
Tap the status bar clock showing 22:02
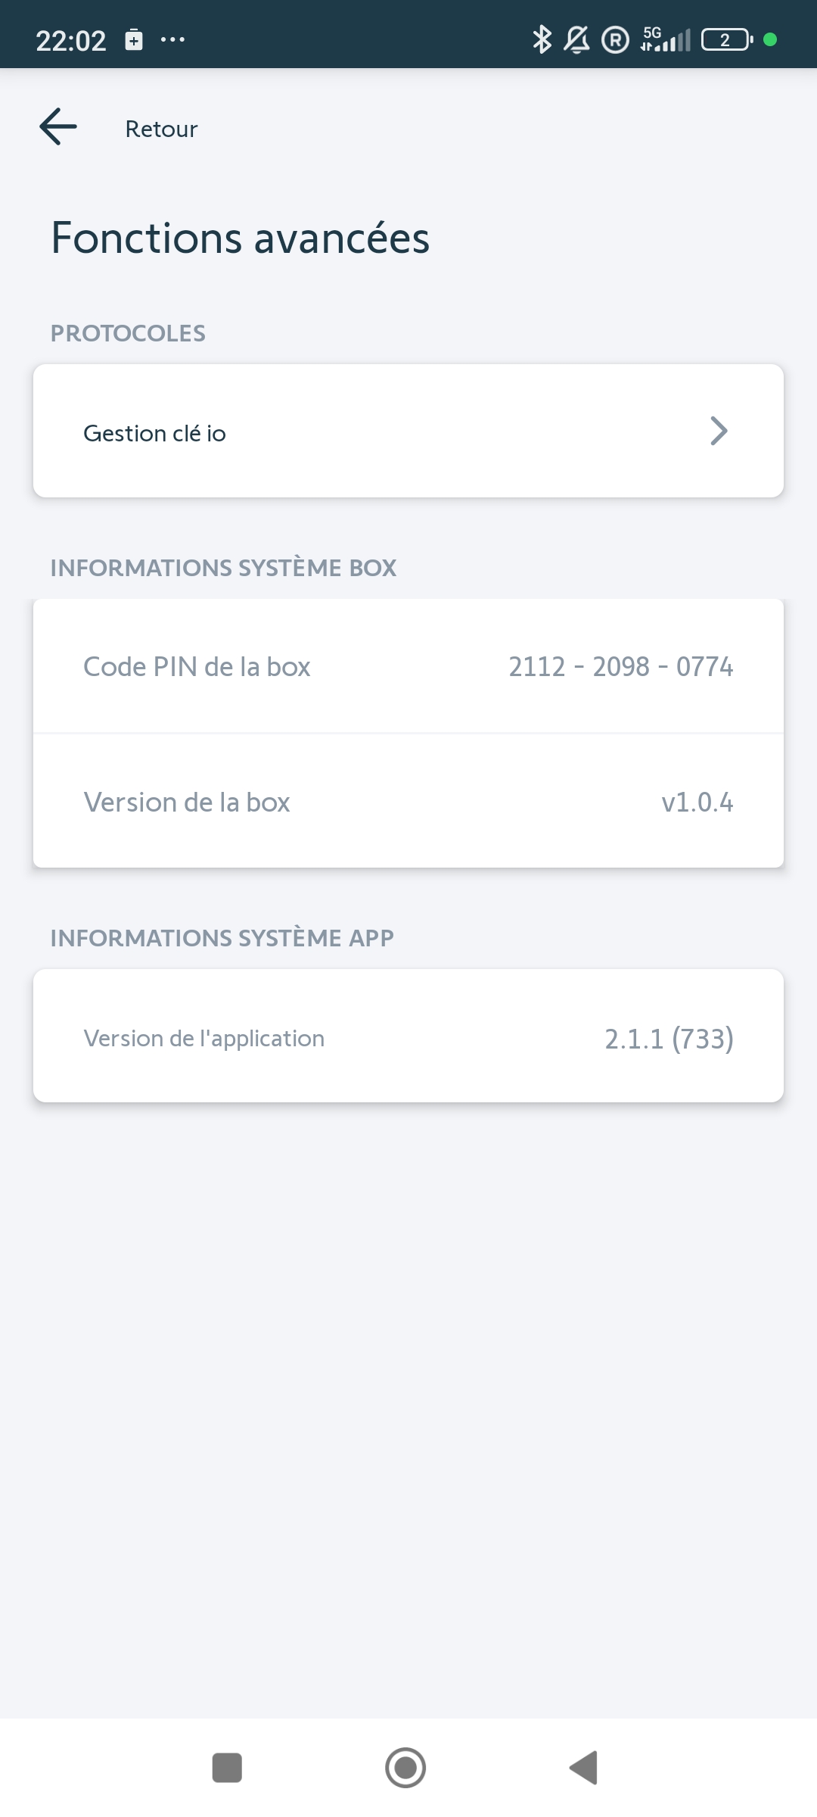click(x=71, y=41)
